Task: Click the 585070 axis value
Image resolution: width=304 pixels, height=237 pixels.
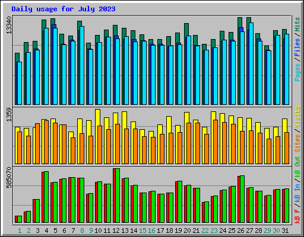Action: [9, 178]
